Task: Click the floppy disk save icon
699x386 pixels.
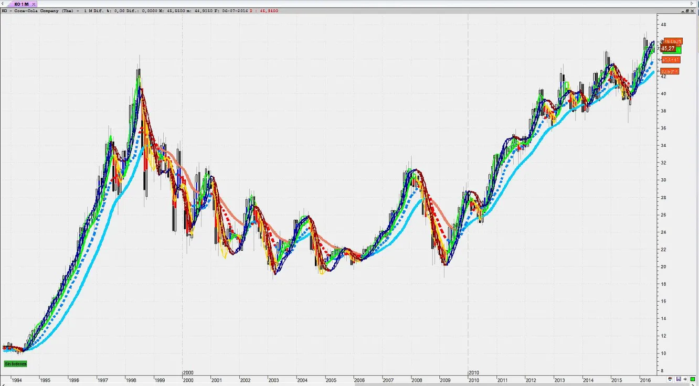Action: click(x=679, y=379)
